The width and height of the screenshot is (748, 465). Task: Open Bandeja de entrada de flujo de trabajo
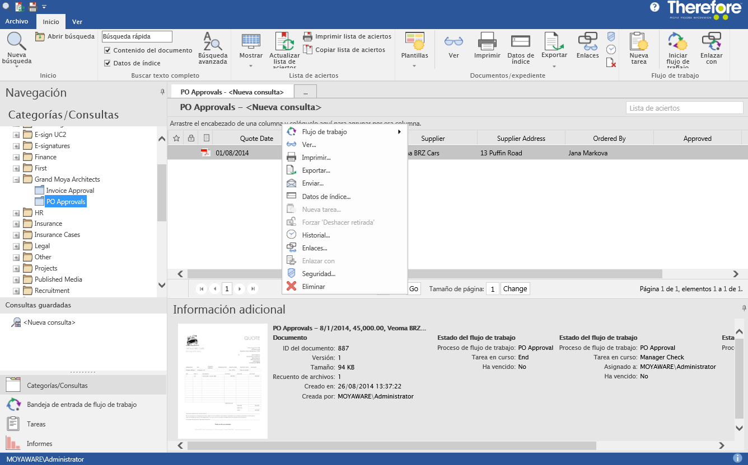point(83,405)
